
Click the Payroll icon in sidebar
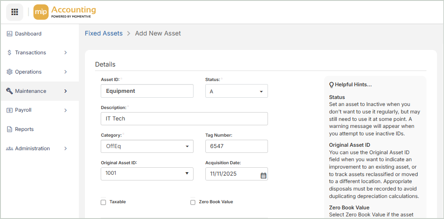point(9,110)
